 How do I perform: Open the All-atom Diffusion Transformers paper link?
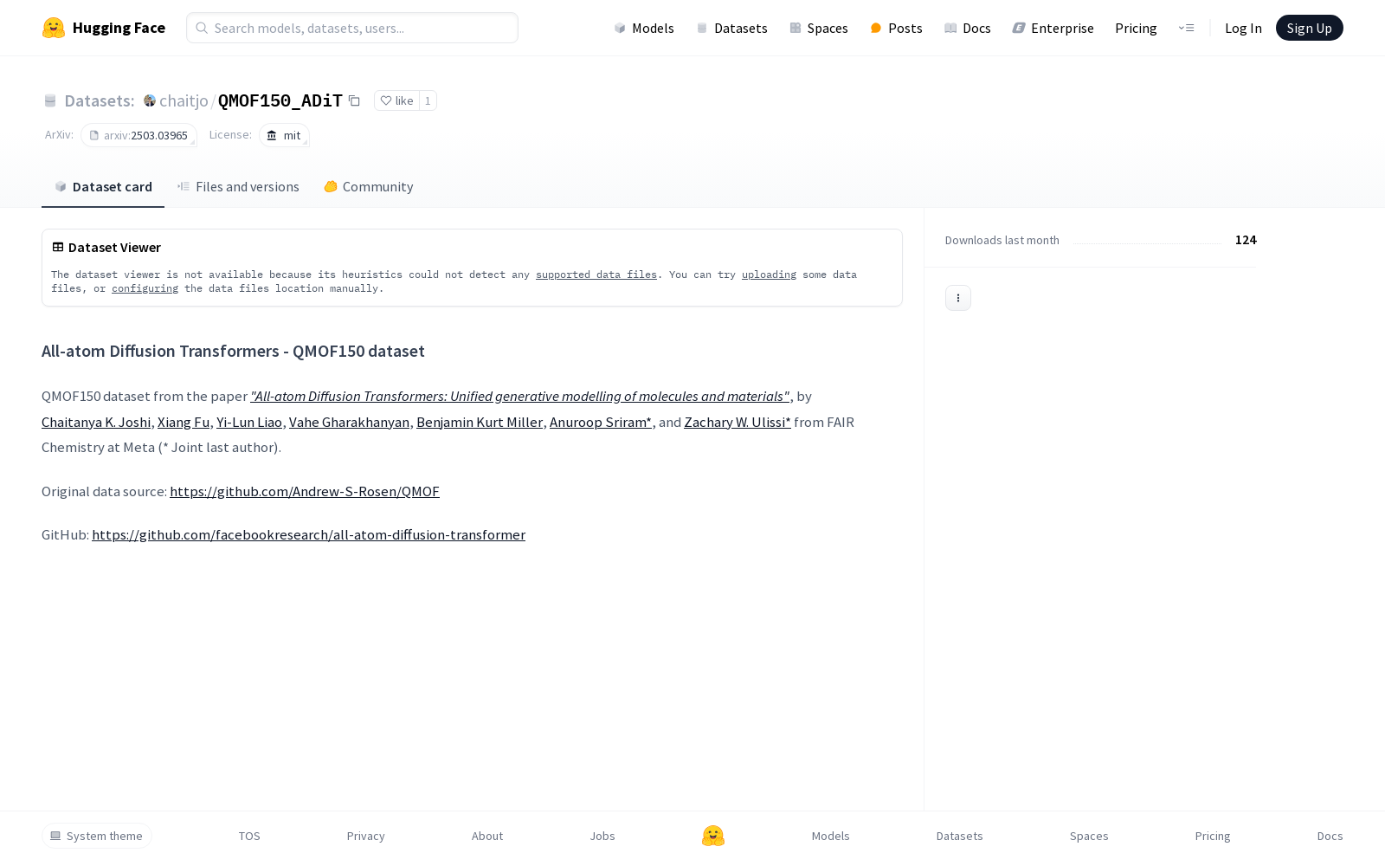click(520, 396)
